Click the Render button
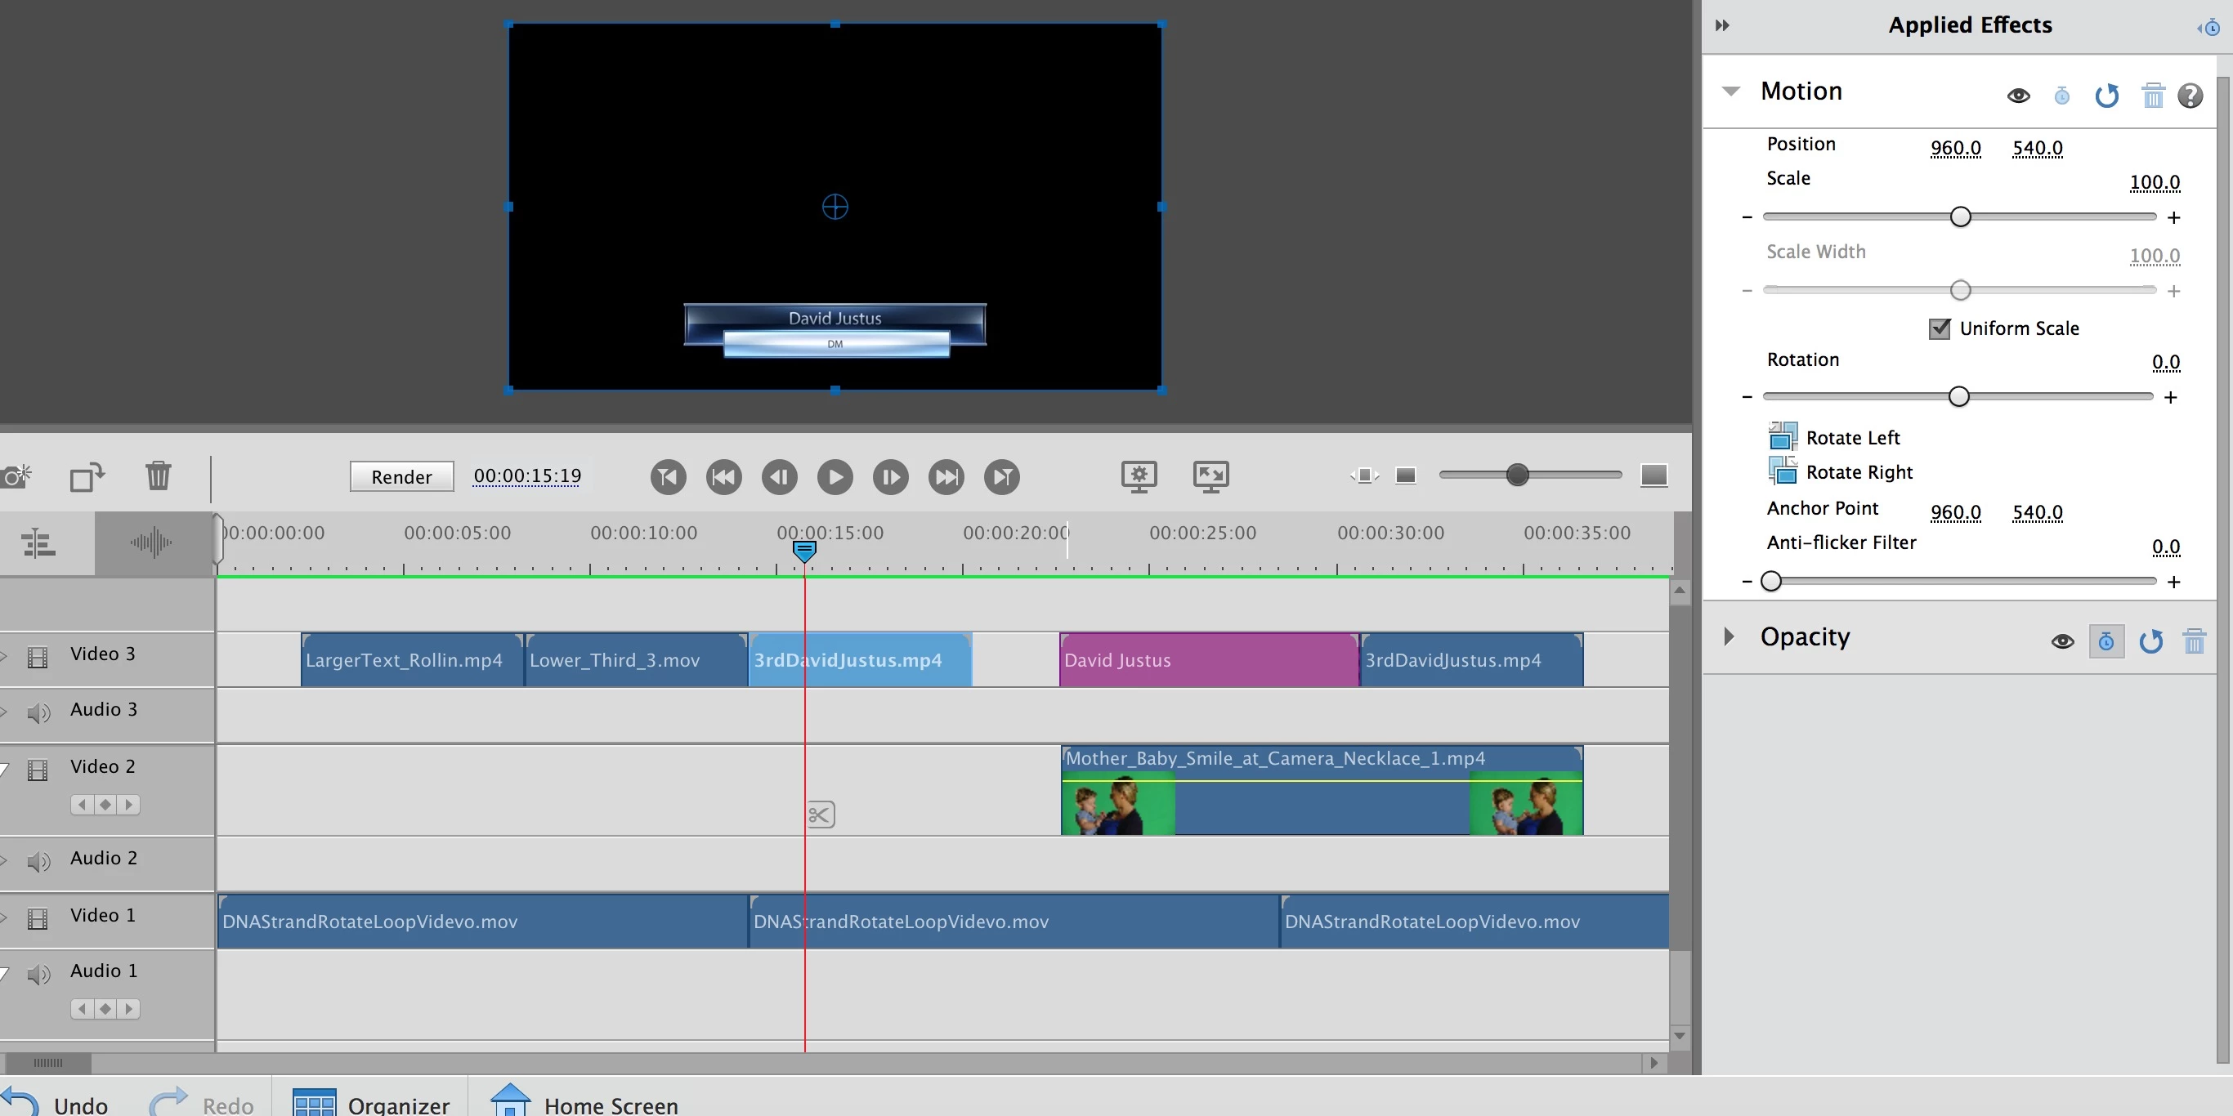 point(401,476)
